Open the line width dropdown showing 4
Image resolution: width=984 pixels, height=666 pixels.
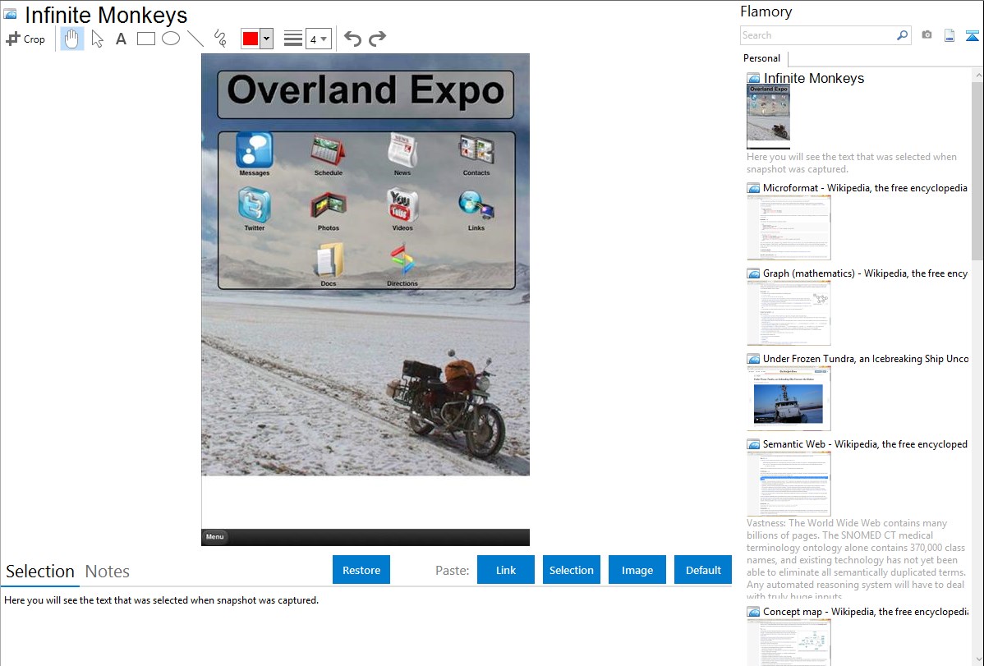(x=318, y=39)
